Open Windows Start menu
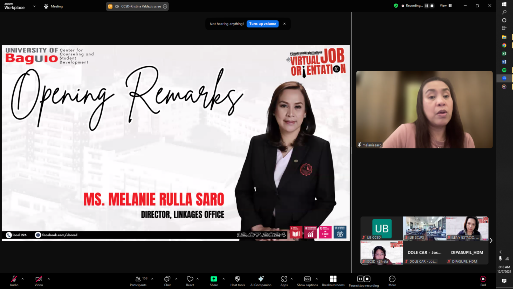 pyautogui.click(x=504, y=4)
